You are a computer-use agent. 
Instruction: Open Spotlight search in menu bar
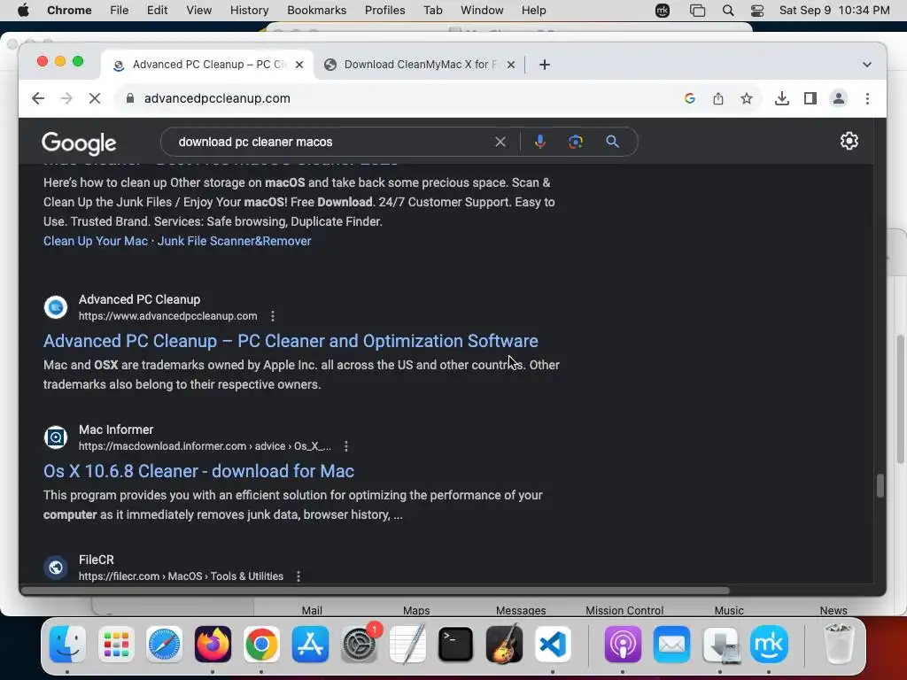(x=728, y=11)
